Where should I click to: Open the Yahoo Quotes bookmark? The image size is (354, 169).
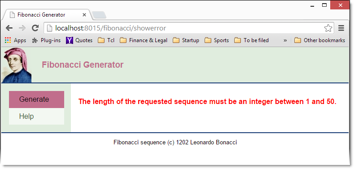point(79,40)
